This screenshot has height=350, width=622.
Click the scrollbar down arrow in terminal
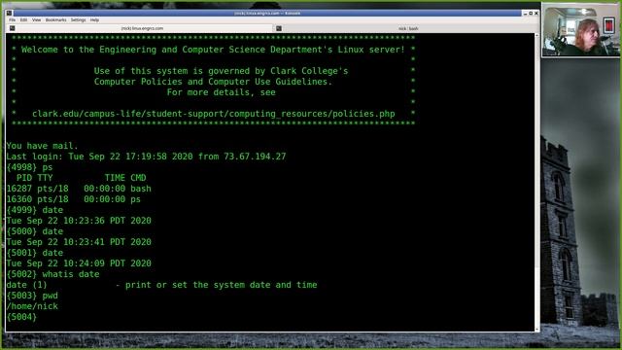[x=536, y=329]
